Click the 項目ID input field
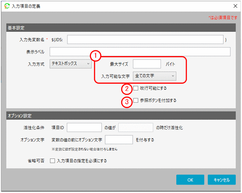242x193 pixels. [x=84, y=127]
